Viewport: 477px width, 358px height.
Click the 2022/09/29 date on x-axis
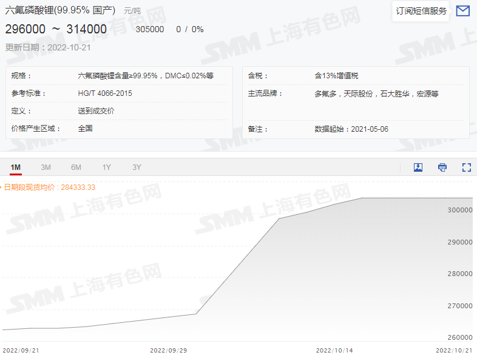pyautogui.click(x=168, y=350)
